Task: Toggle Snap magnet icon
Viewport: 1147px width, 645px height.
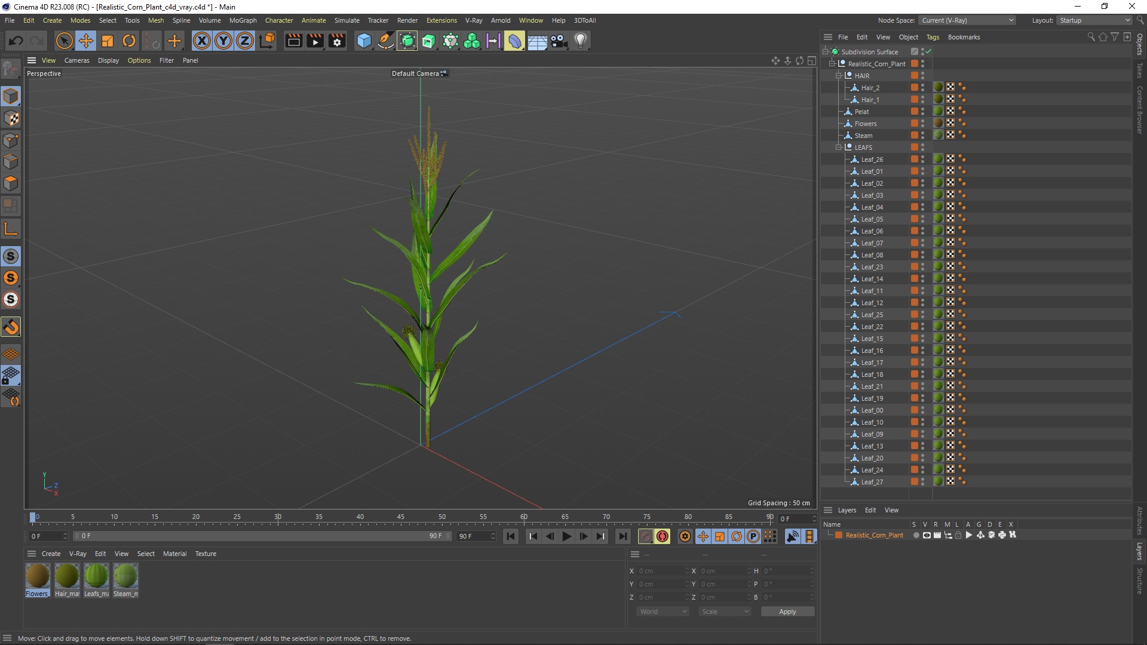Action: (x=11, y=327)
